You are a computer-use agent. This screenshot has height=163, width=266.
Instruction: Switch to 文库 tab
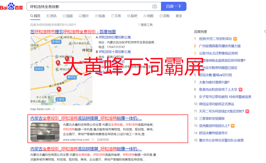point(116,16)
